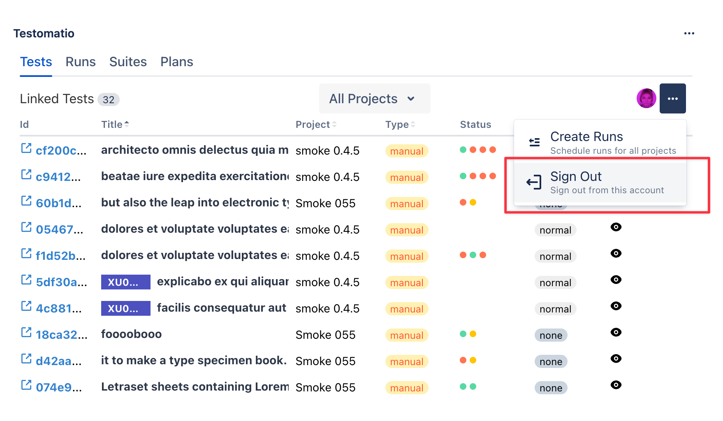The width and height of the screenshot is (723, 421).
Task: Open external link icon for f1d52b test
Action: tap(26, 254)
